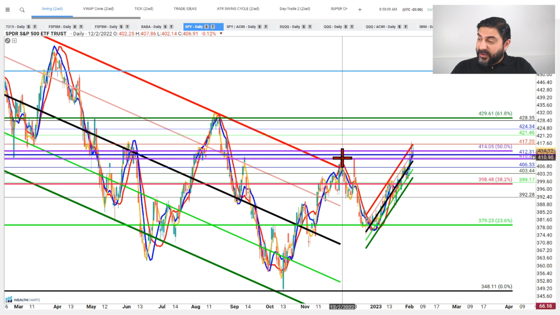This screenshot has width=560, height=315.
Task: Click the presenter webcam video thumbnail
Action: point(494,39)
